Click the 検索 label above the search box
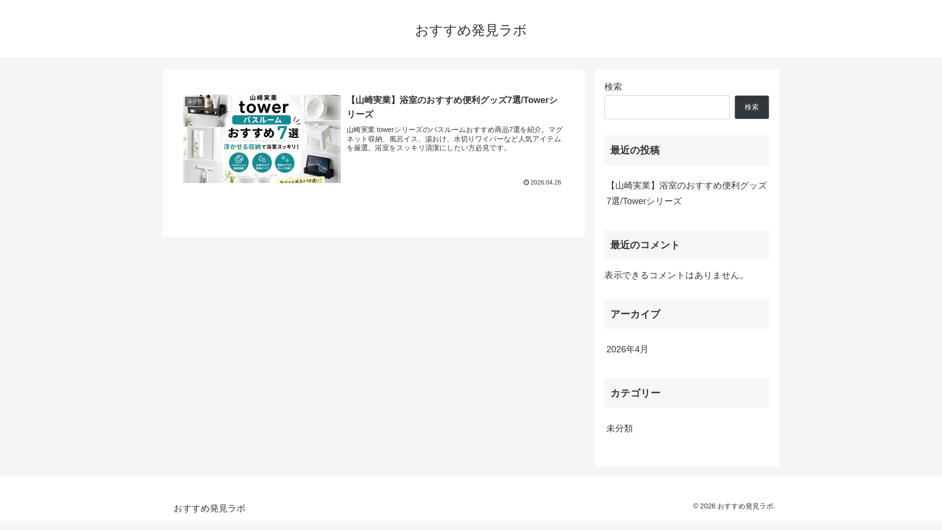The image size is (942, 530). tap(613, 87)
